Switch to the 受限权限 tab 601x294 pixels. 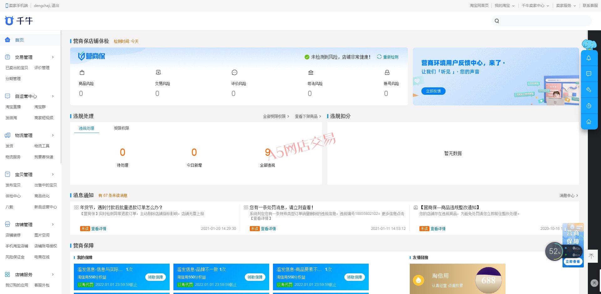point(121,128)
